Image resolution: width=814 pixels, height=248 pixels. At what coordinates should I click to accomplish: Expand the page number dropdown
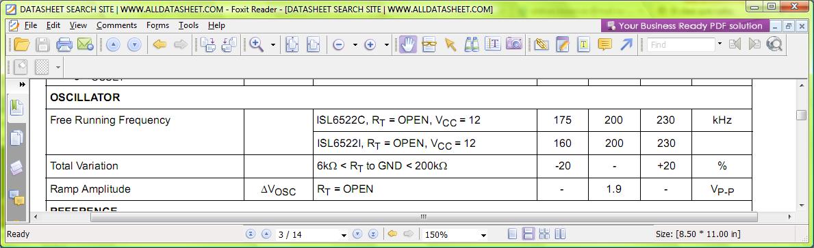click(x=344, y=235)
